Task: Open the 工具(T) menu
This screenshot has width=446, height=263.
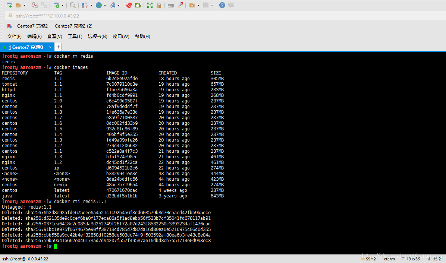Action: point(75,37)
